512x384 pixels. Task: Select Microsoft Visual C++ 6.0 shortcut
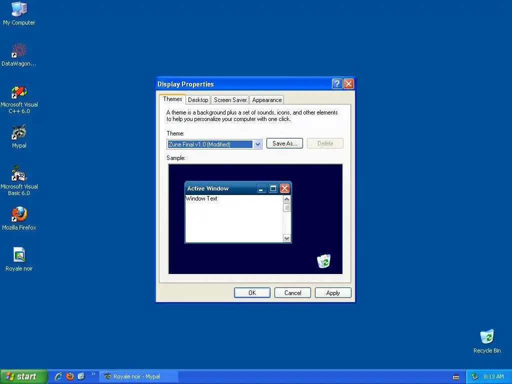pyautogui.click(x=19, y=99)
